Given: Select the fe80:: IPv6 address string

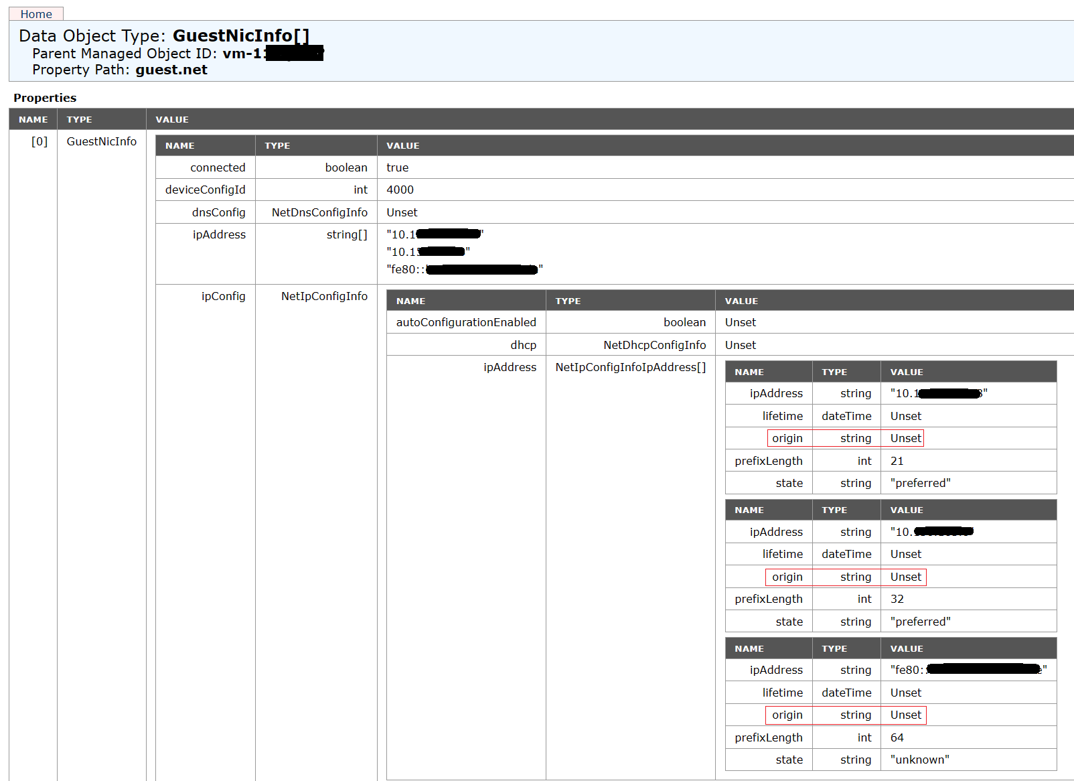Looking at the screenshot, I should click(463, 269).
